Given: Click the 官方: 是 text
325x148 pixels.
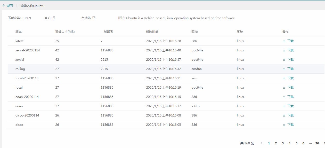Looking at the screenshot, I should click(x=50, y=18).
